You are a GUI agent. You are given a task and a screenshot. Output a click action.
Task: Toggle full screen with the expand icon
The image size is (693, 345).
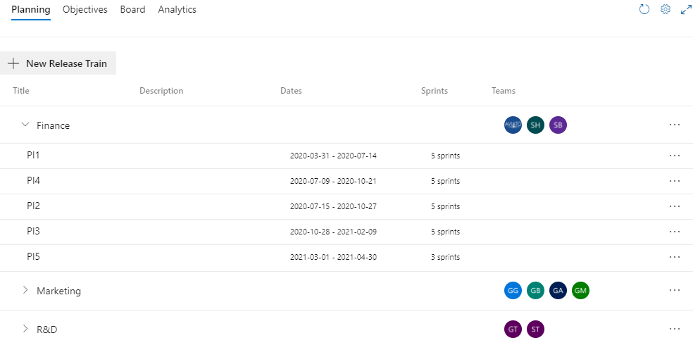(x=686, y=10)
